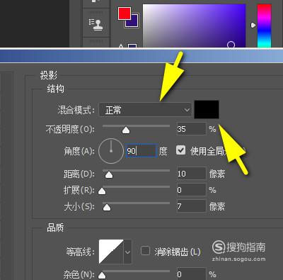Click the 大小 size slider handle

[x=107, y=207]
